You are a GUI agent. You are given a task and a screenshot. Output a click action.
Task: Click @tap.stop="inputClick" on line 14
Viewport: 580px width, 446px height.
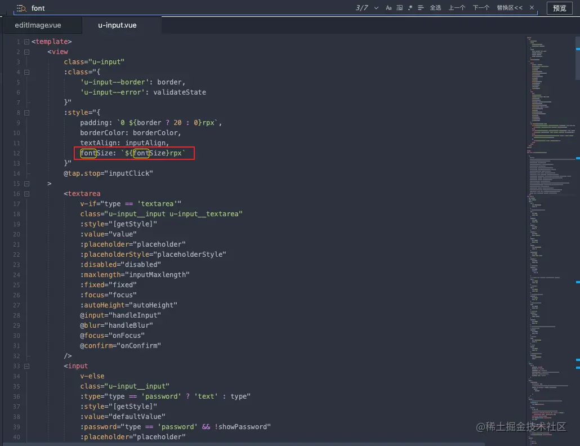tap(108, 173)
